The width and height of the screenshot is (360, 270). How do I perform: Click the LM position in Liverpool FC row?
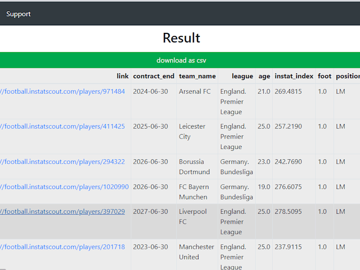coord(341,211)
